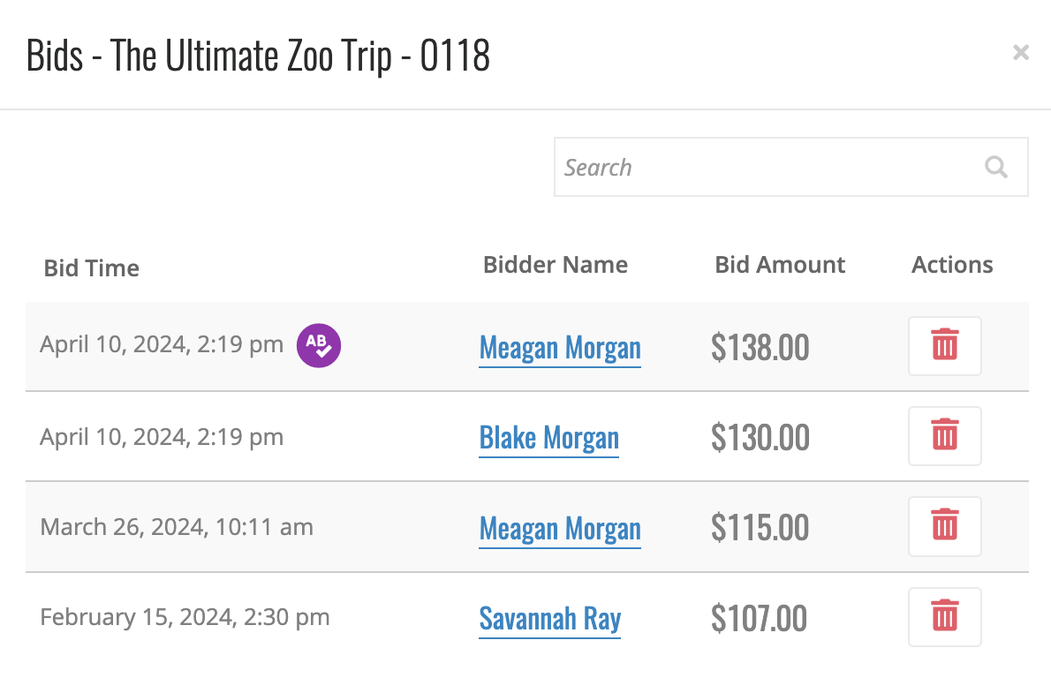Open Savannah Ray's bidder profile link
Viewport: 1051px width, 678px height.
(x=549, y=618)
